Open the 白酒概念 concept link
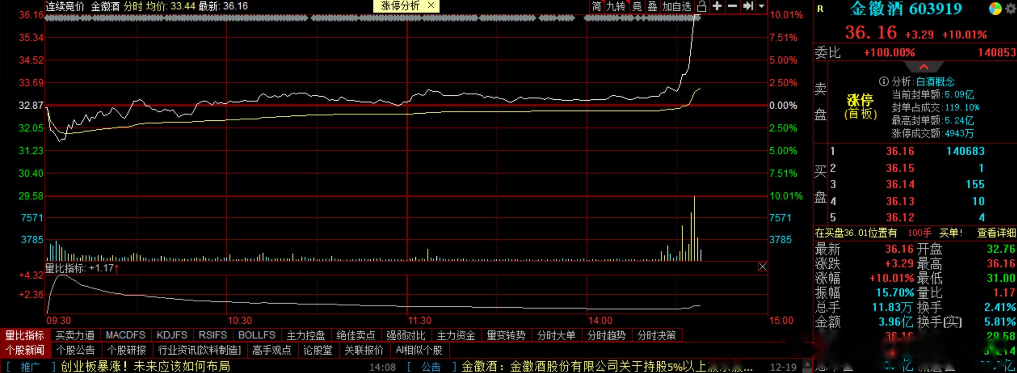Viewport: 1017px width, 373px height. pyautogui.click(x=935, y=81)
